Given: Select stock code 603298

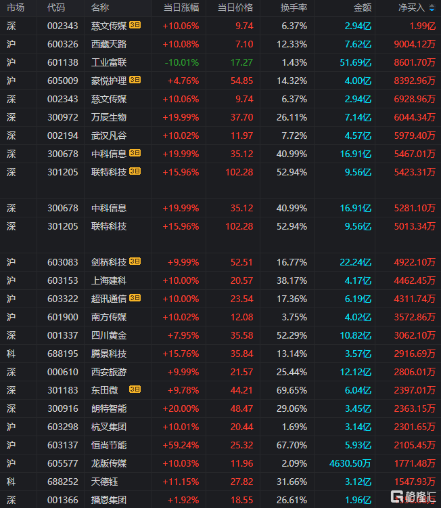Looking at the screenshot, I should [63, 427].
